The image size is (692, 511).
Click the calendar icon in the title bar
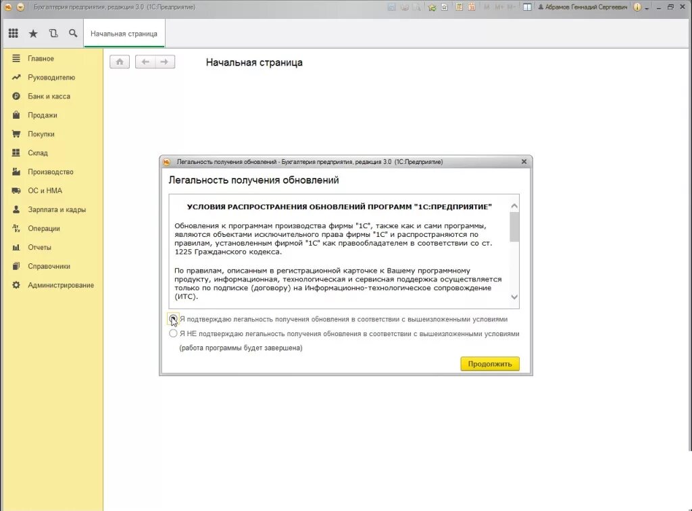pos(472,7)
